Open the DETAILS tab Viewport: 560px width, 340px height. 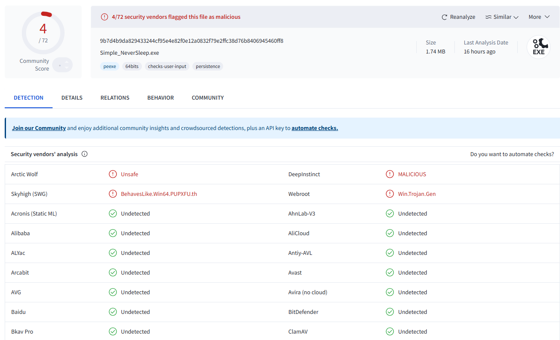(72, 98)
